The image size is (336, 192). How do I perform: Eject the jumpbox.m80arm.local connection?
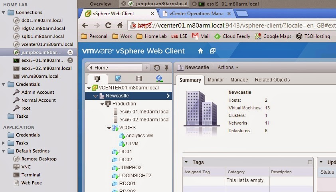point(70,52)
